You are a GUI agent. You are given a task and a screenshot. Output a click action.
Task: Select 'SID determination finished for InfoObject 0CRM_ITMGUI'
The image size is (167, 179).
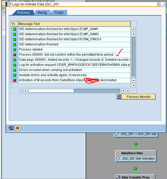click(74, 39)
